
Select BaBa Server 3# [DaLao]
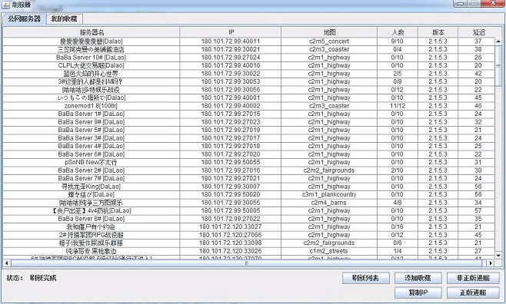pos(92,138)
